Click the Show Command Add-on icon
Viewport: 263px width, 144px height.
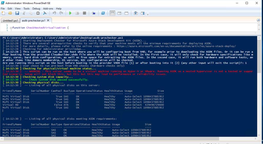(143, 13)
